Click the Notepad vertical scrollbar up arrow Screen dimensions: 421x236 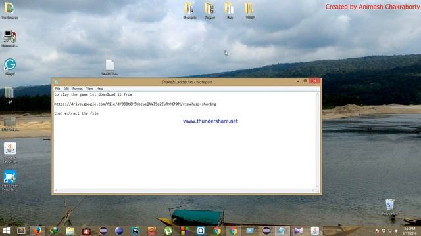coord(318,94)
